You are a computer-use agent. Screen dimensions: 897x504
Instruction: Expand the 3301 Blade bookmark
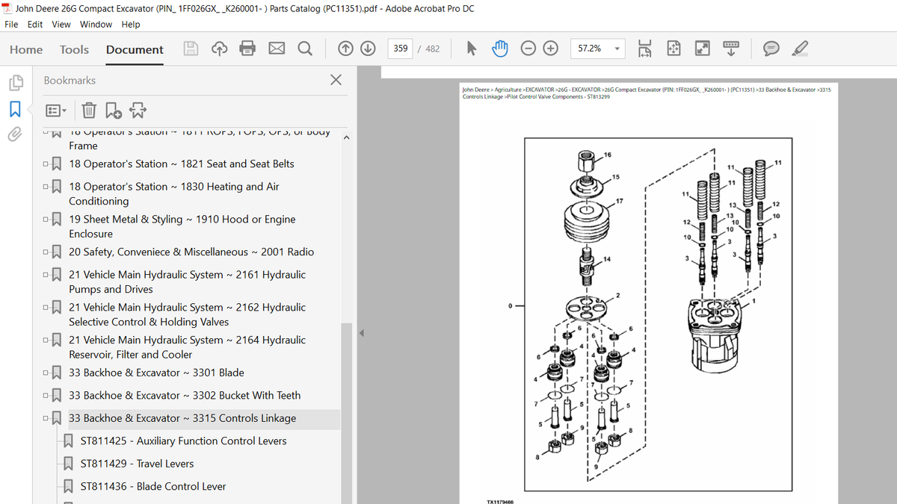46,373
